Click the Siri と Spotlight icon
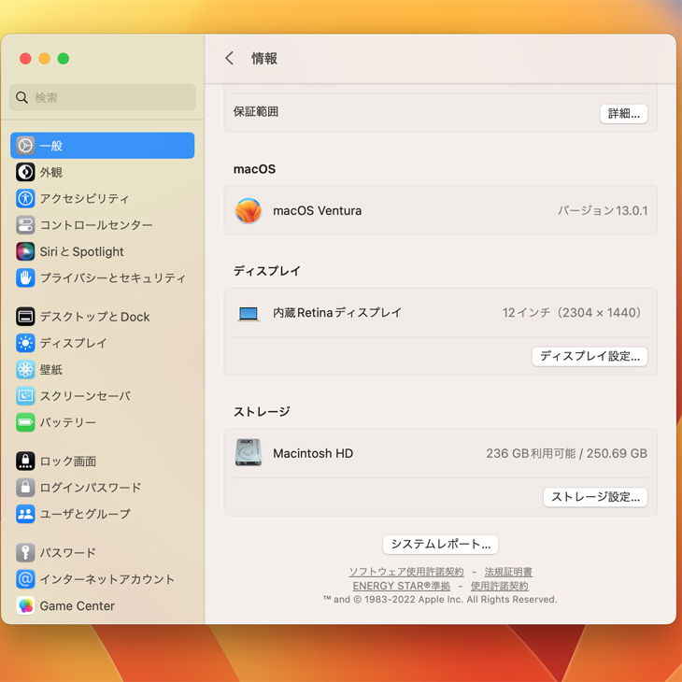 point(25,251)
